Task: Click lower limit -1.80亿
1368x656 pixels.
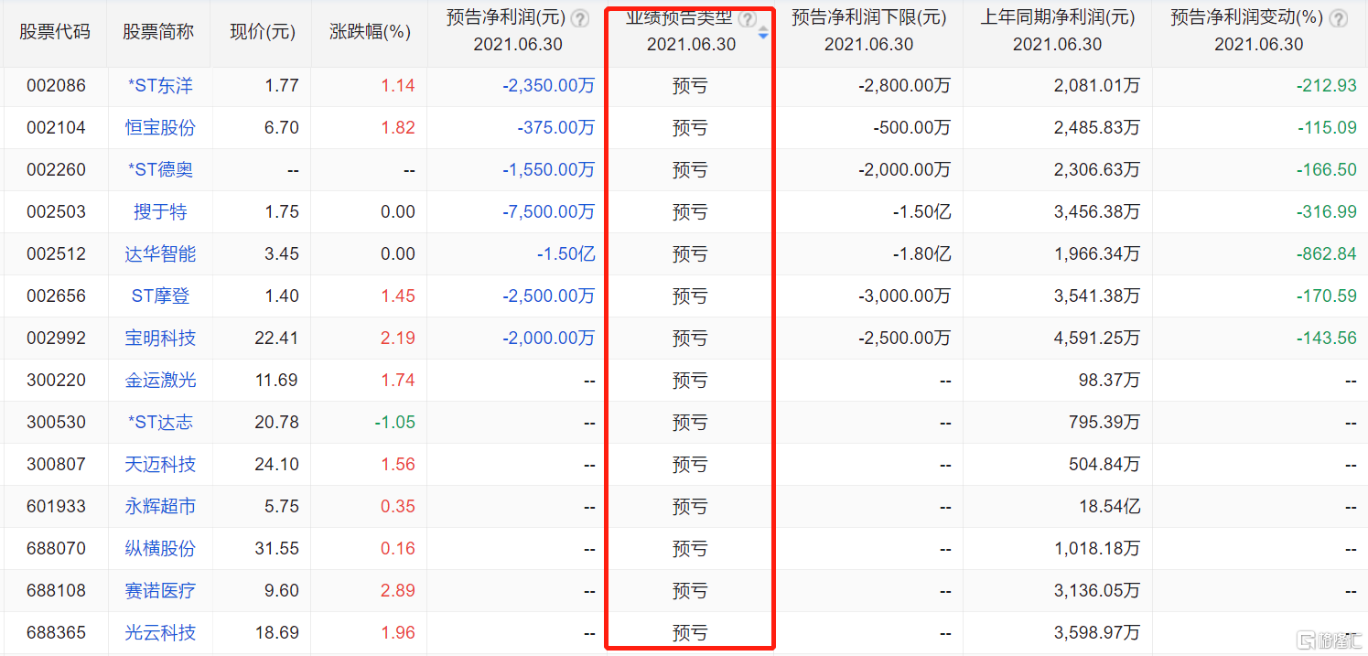Action: (922, 254)
